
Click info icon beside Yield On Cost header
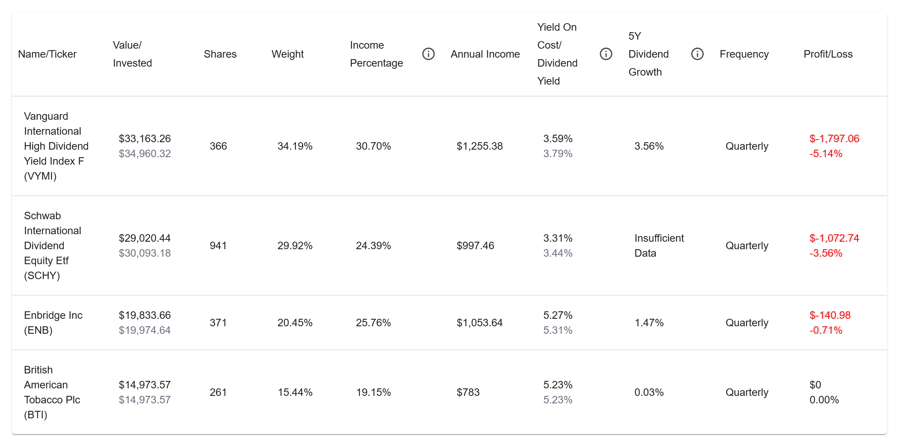click(x=606, y=54)
